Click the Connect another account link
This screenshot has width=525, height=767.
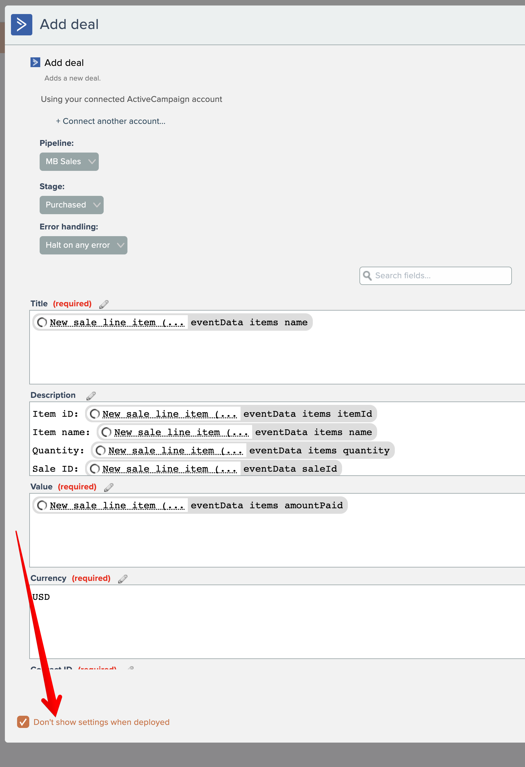click(x=111, y=121)
